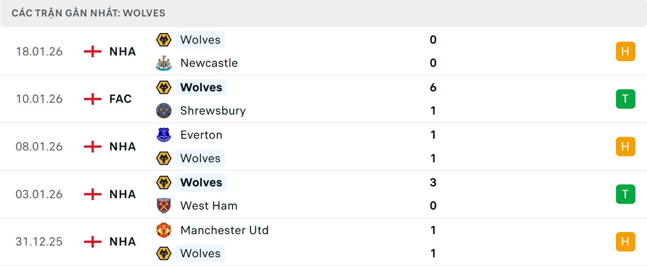Click the Wolves crest in the West Ham match row
Viewport: 647px width, 266px height.
164,182
